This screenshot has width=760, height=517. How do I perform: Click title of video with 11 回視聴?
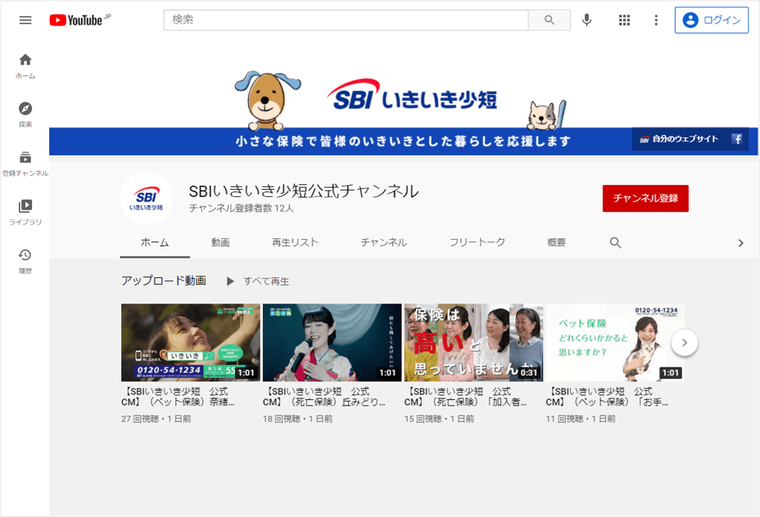pos(608,397)
